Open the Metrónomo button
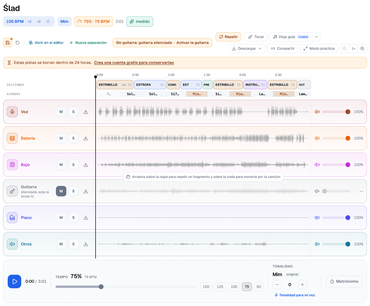The height and width of the screenshot is (306, 370). [x=344, y=281]
